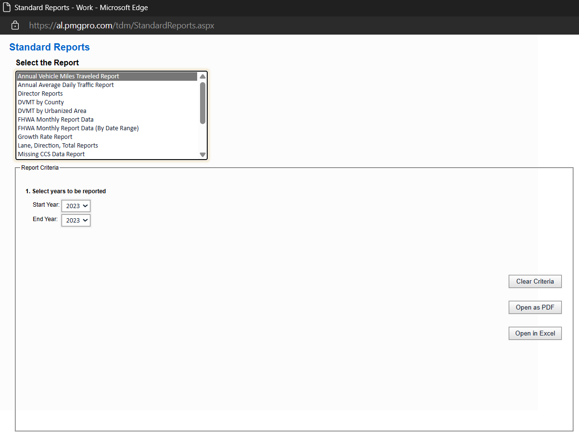This screenshot has width=579, height=435.
Task: Select Lane, Direction, Total Reports
Action: (x=107, y=146)
